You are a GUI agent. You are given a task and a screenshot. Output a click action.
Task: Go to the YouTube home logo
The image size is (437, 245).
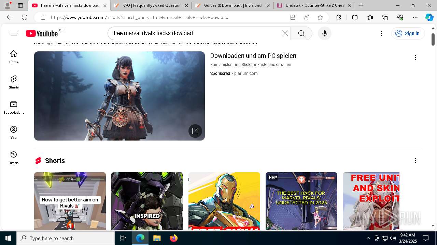point(42,33)
